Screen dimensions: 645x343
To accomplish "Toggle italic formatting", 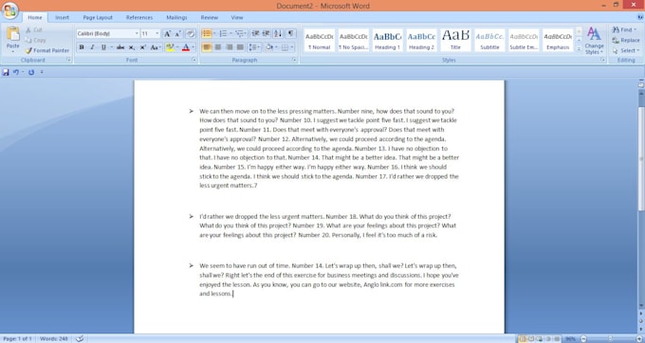I will click(x=92, y=47).
